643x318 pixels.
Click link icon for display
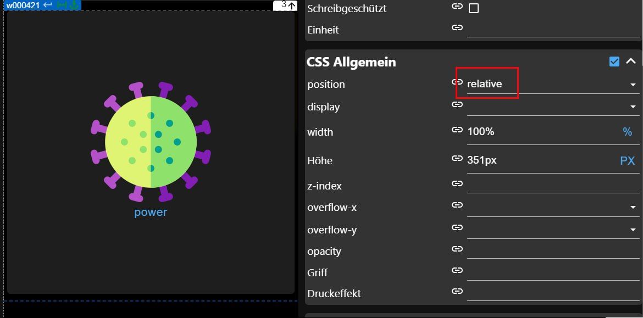457,104
